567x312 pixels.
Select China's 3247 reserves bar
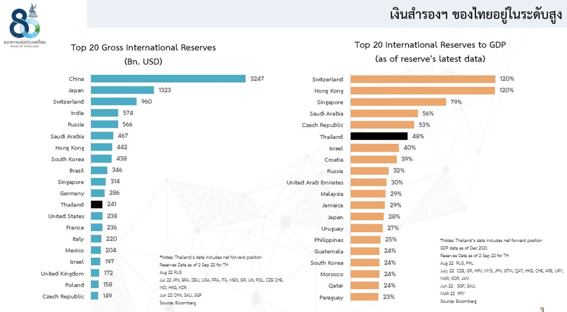pyautogui.click(x=168, y=78)
